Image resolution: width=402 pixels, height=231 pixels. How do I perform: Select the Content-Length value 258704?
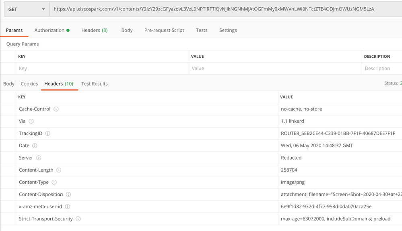click(289, 170)
